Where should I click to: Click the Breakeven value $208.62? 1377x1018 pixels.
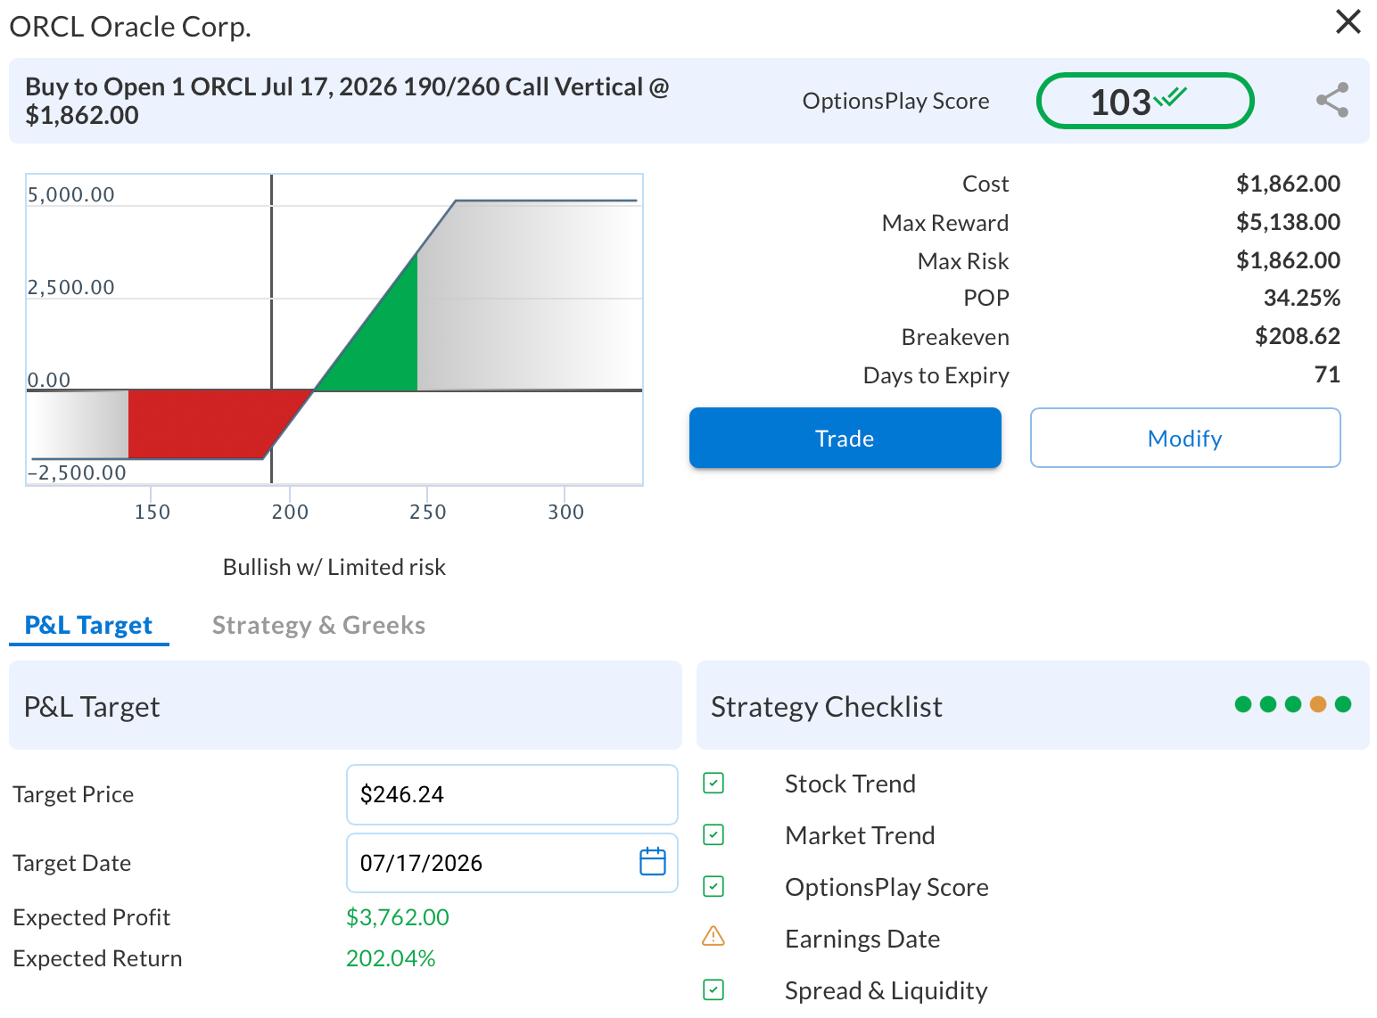pyautogui.click(x=1298, y=336)
